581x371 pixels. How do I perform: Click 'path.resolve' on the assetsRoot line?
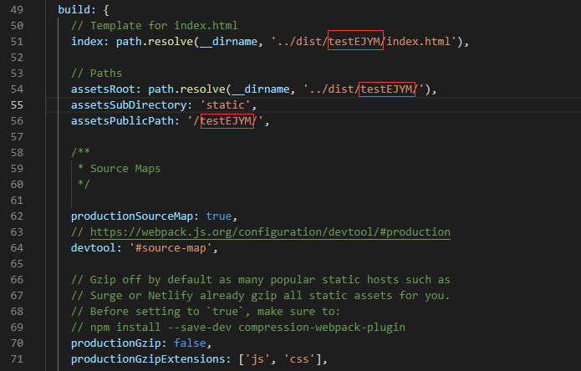pyautogui.click(x=186, y=89)
